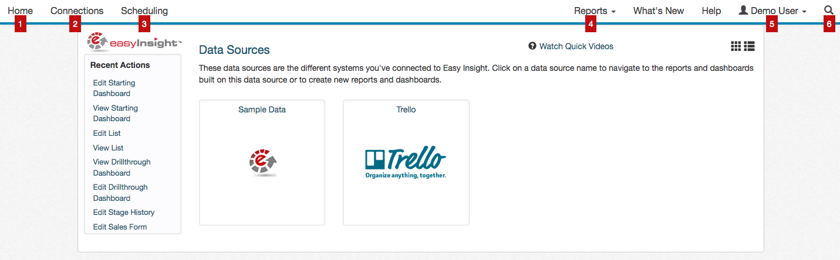The width and height of the screenshot is (840, 260).
Task: Click Edit Sales Form recent action
Action: coord(120,227)
